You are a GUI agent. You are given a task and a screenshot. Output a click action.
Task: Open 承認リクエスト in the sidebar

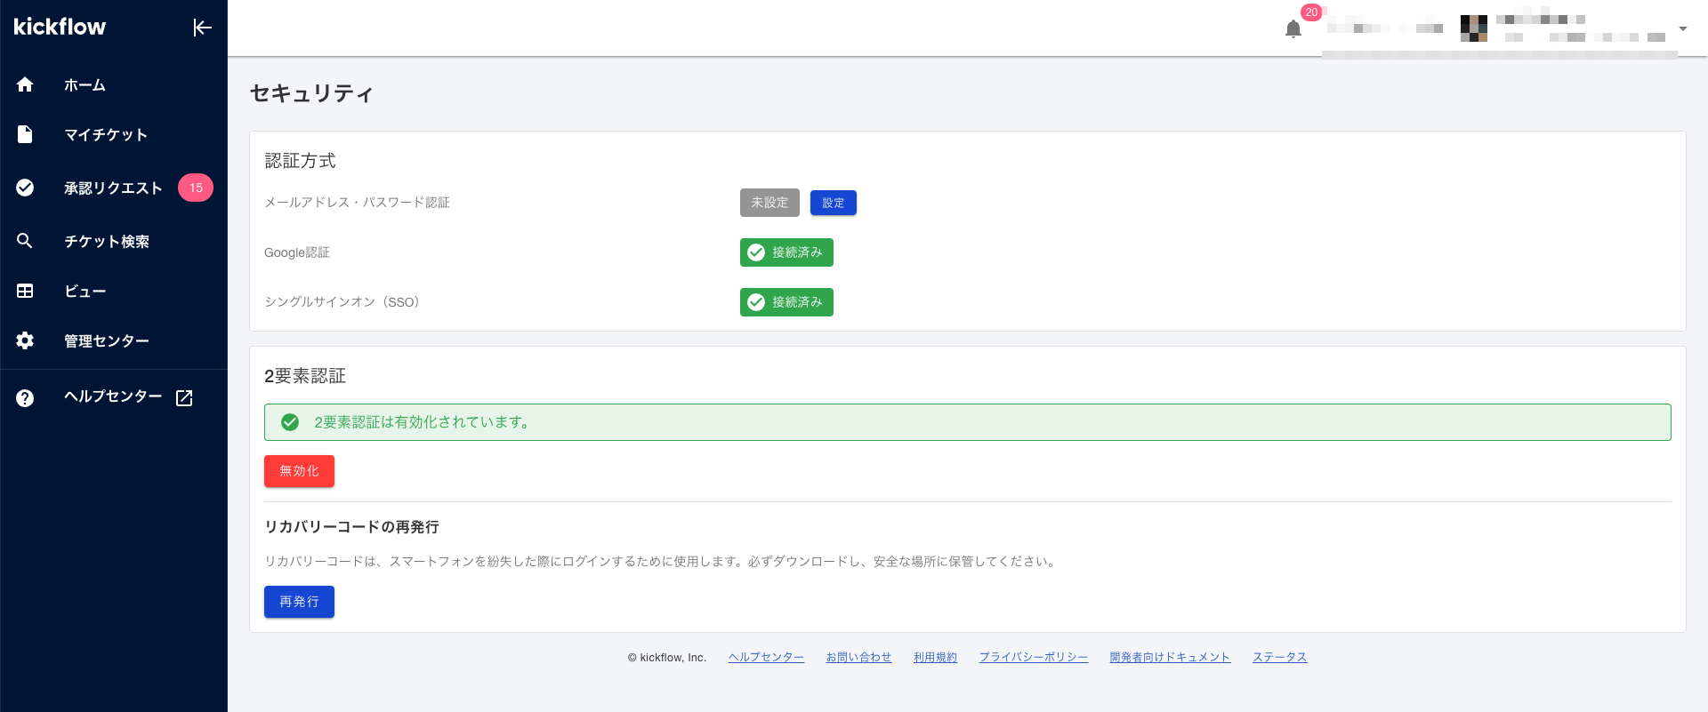pyautogui.click(x=114, y=188)
